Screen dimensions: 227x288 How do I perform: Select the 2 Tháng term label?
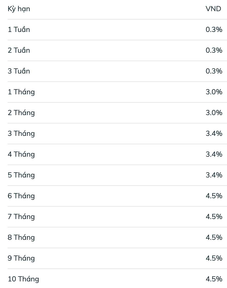(x=21, y=113)
